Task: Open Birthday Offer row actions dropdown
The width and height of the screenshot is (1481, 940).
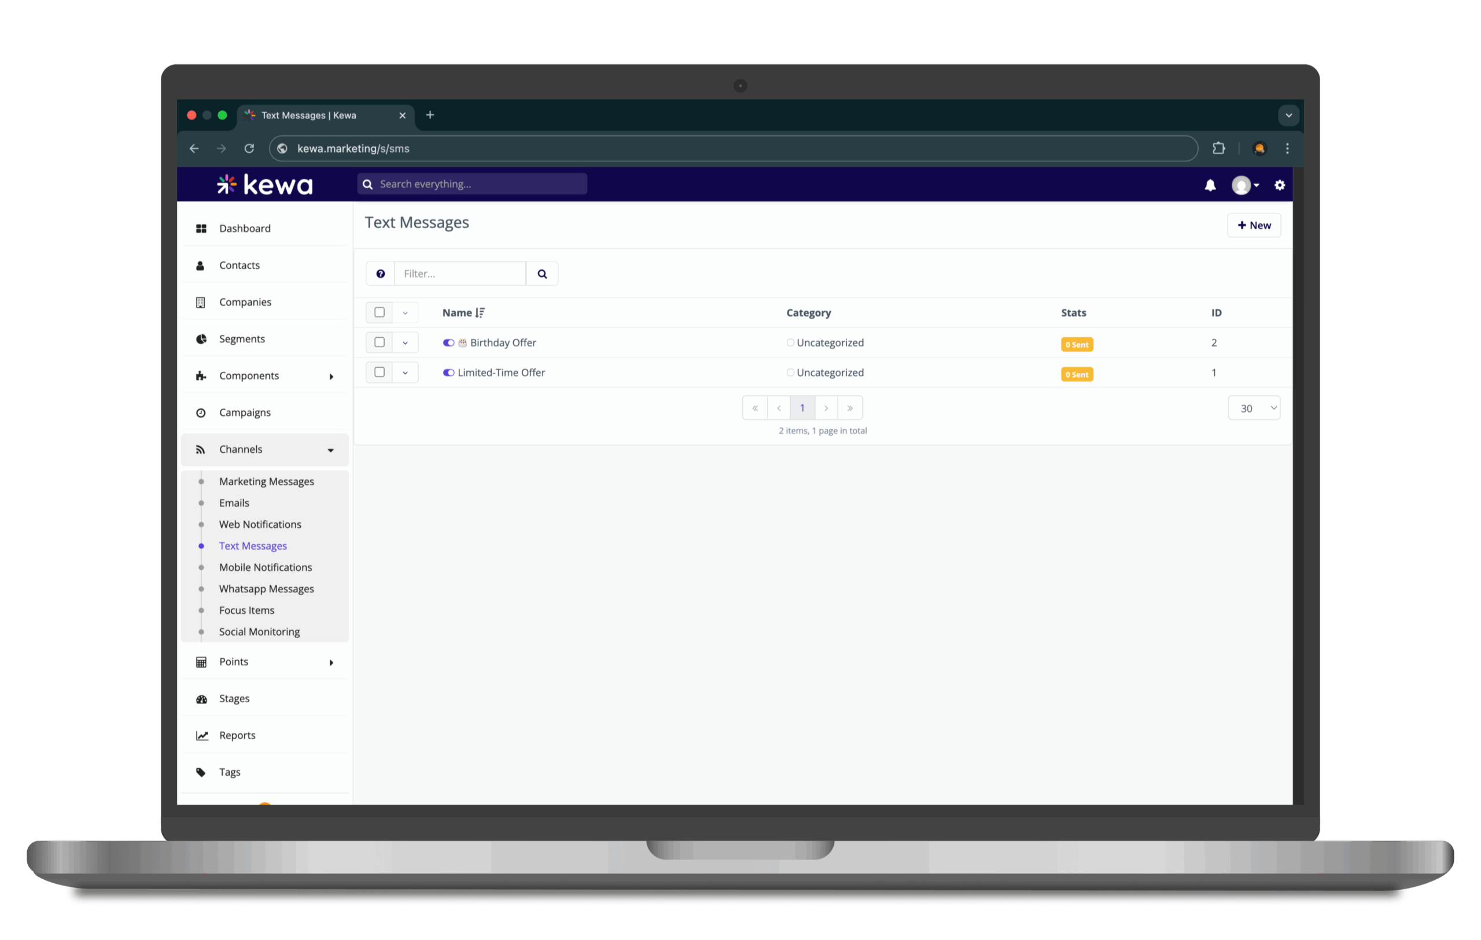Action: pyautogui.click(x=406, y=343)
